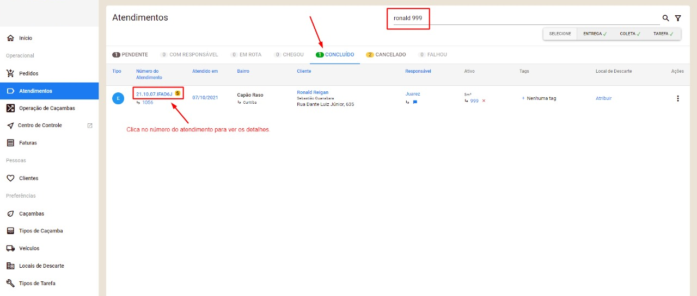Add a tag via Nenhuma tag
Viewport: 697px width, 296px height.
[x=539, y=98]
